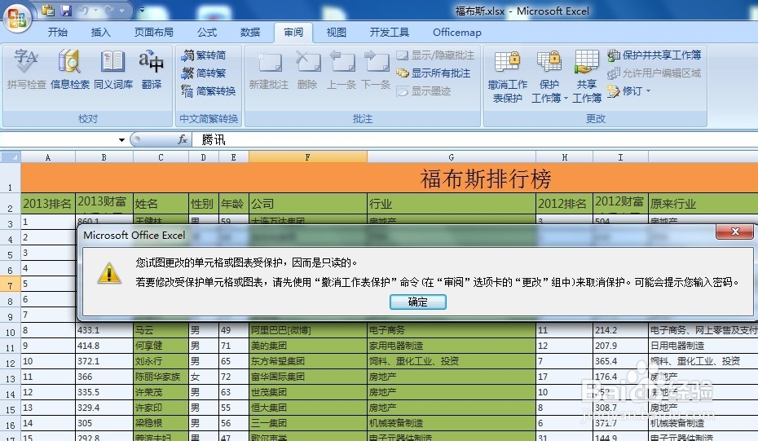Go to 下一条 next comment
Viewport: 758px width, 441px height.
(376, 69)
